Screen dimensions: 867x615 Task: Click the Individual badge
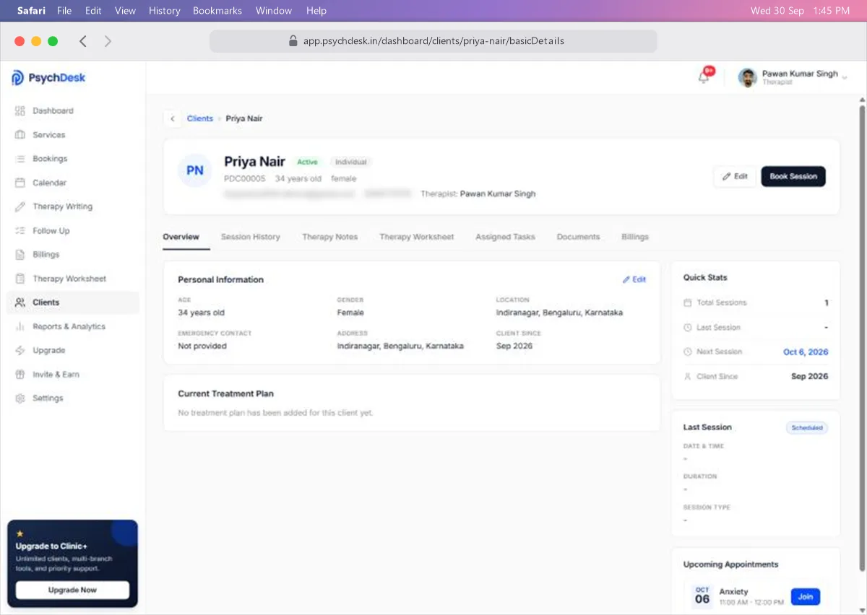click(x=351, y=162)
